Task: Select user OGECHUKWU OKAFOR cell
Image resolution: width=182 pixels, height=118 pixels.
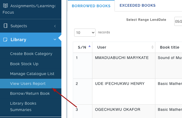Action: click(x=124, y=111)
